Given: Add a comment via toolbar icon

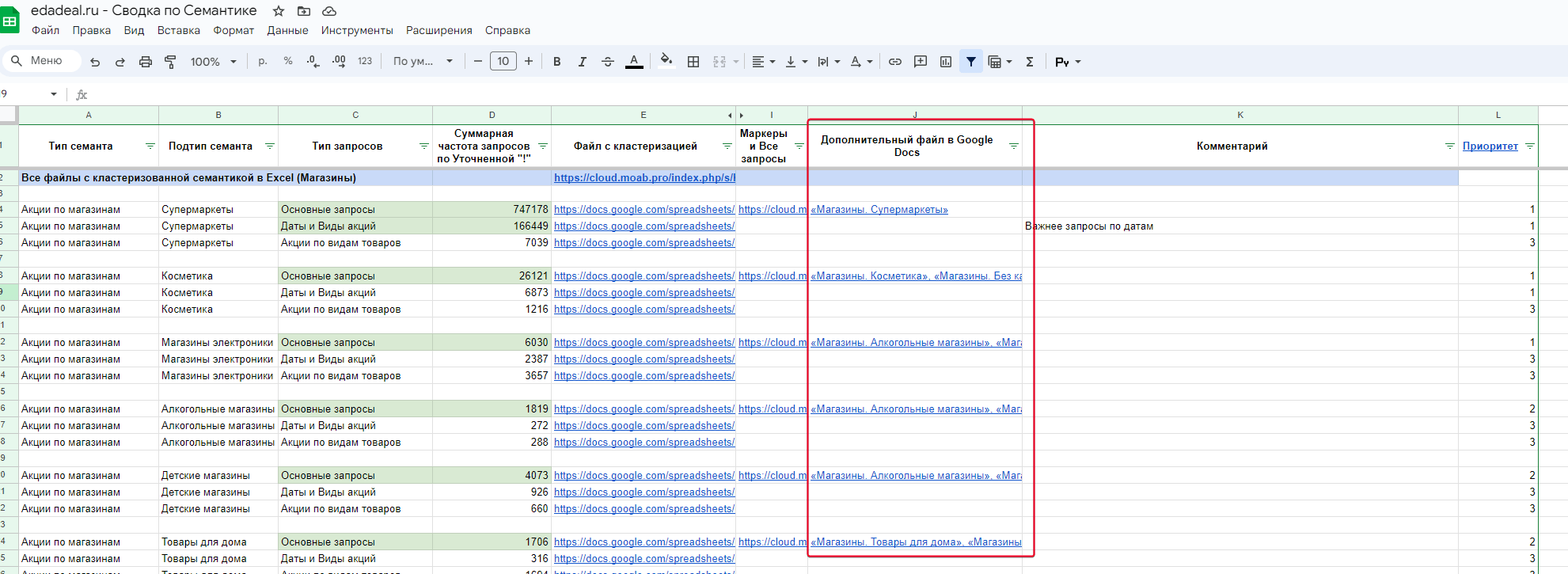Looking at the screenshot, I should point(920,62).
